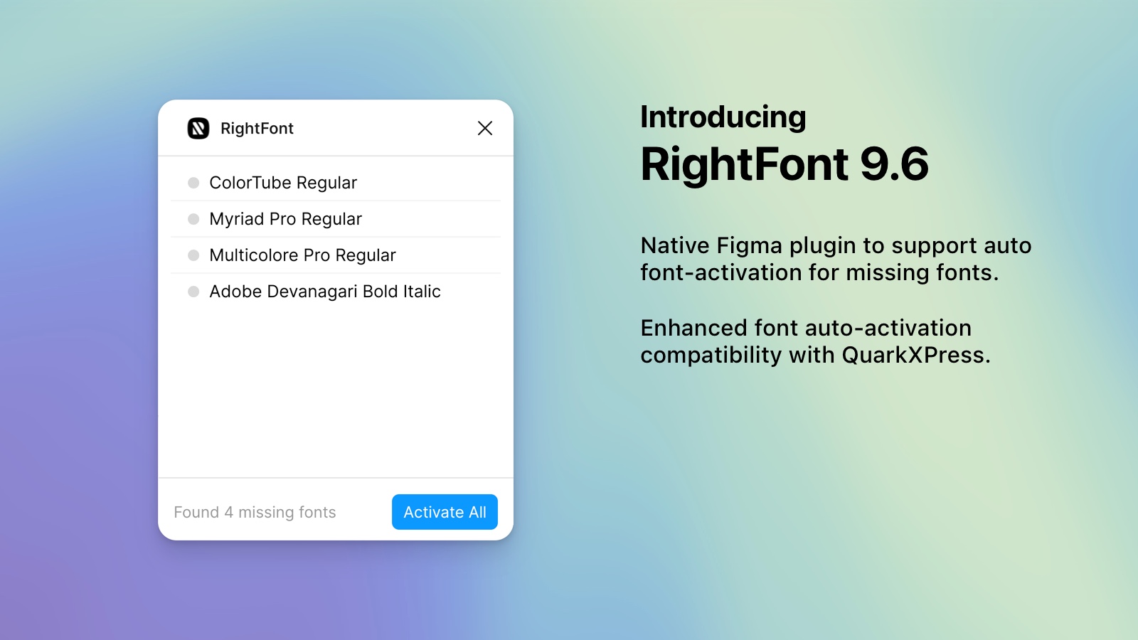Click the QuarkXPress compatibility paragraph

point(816,341)
